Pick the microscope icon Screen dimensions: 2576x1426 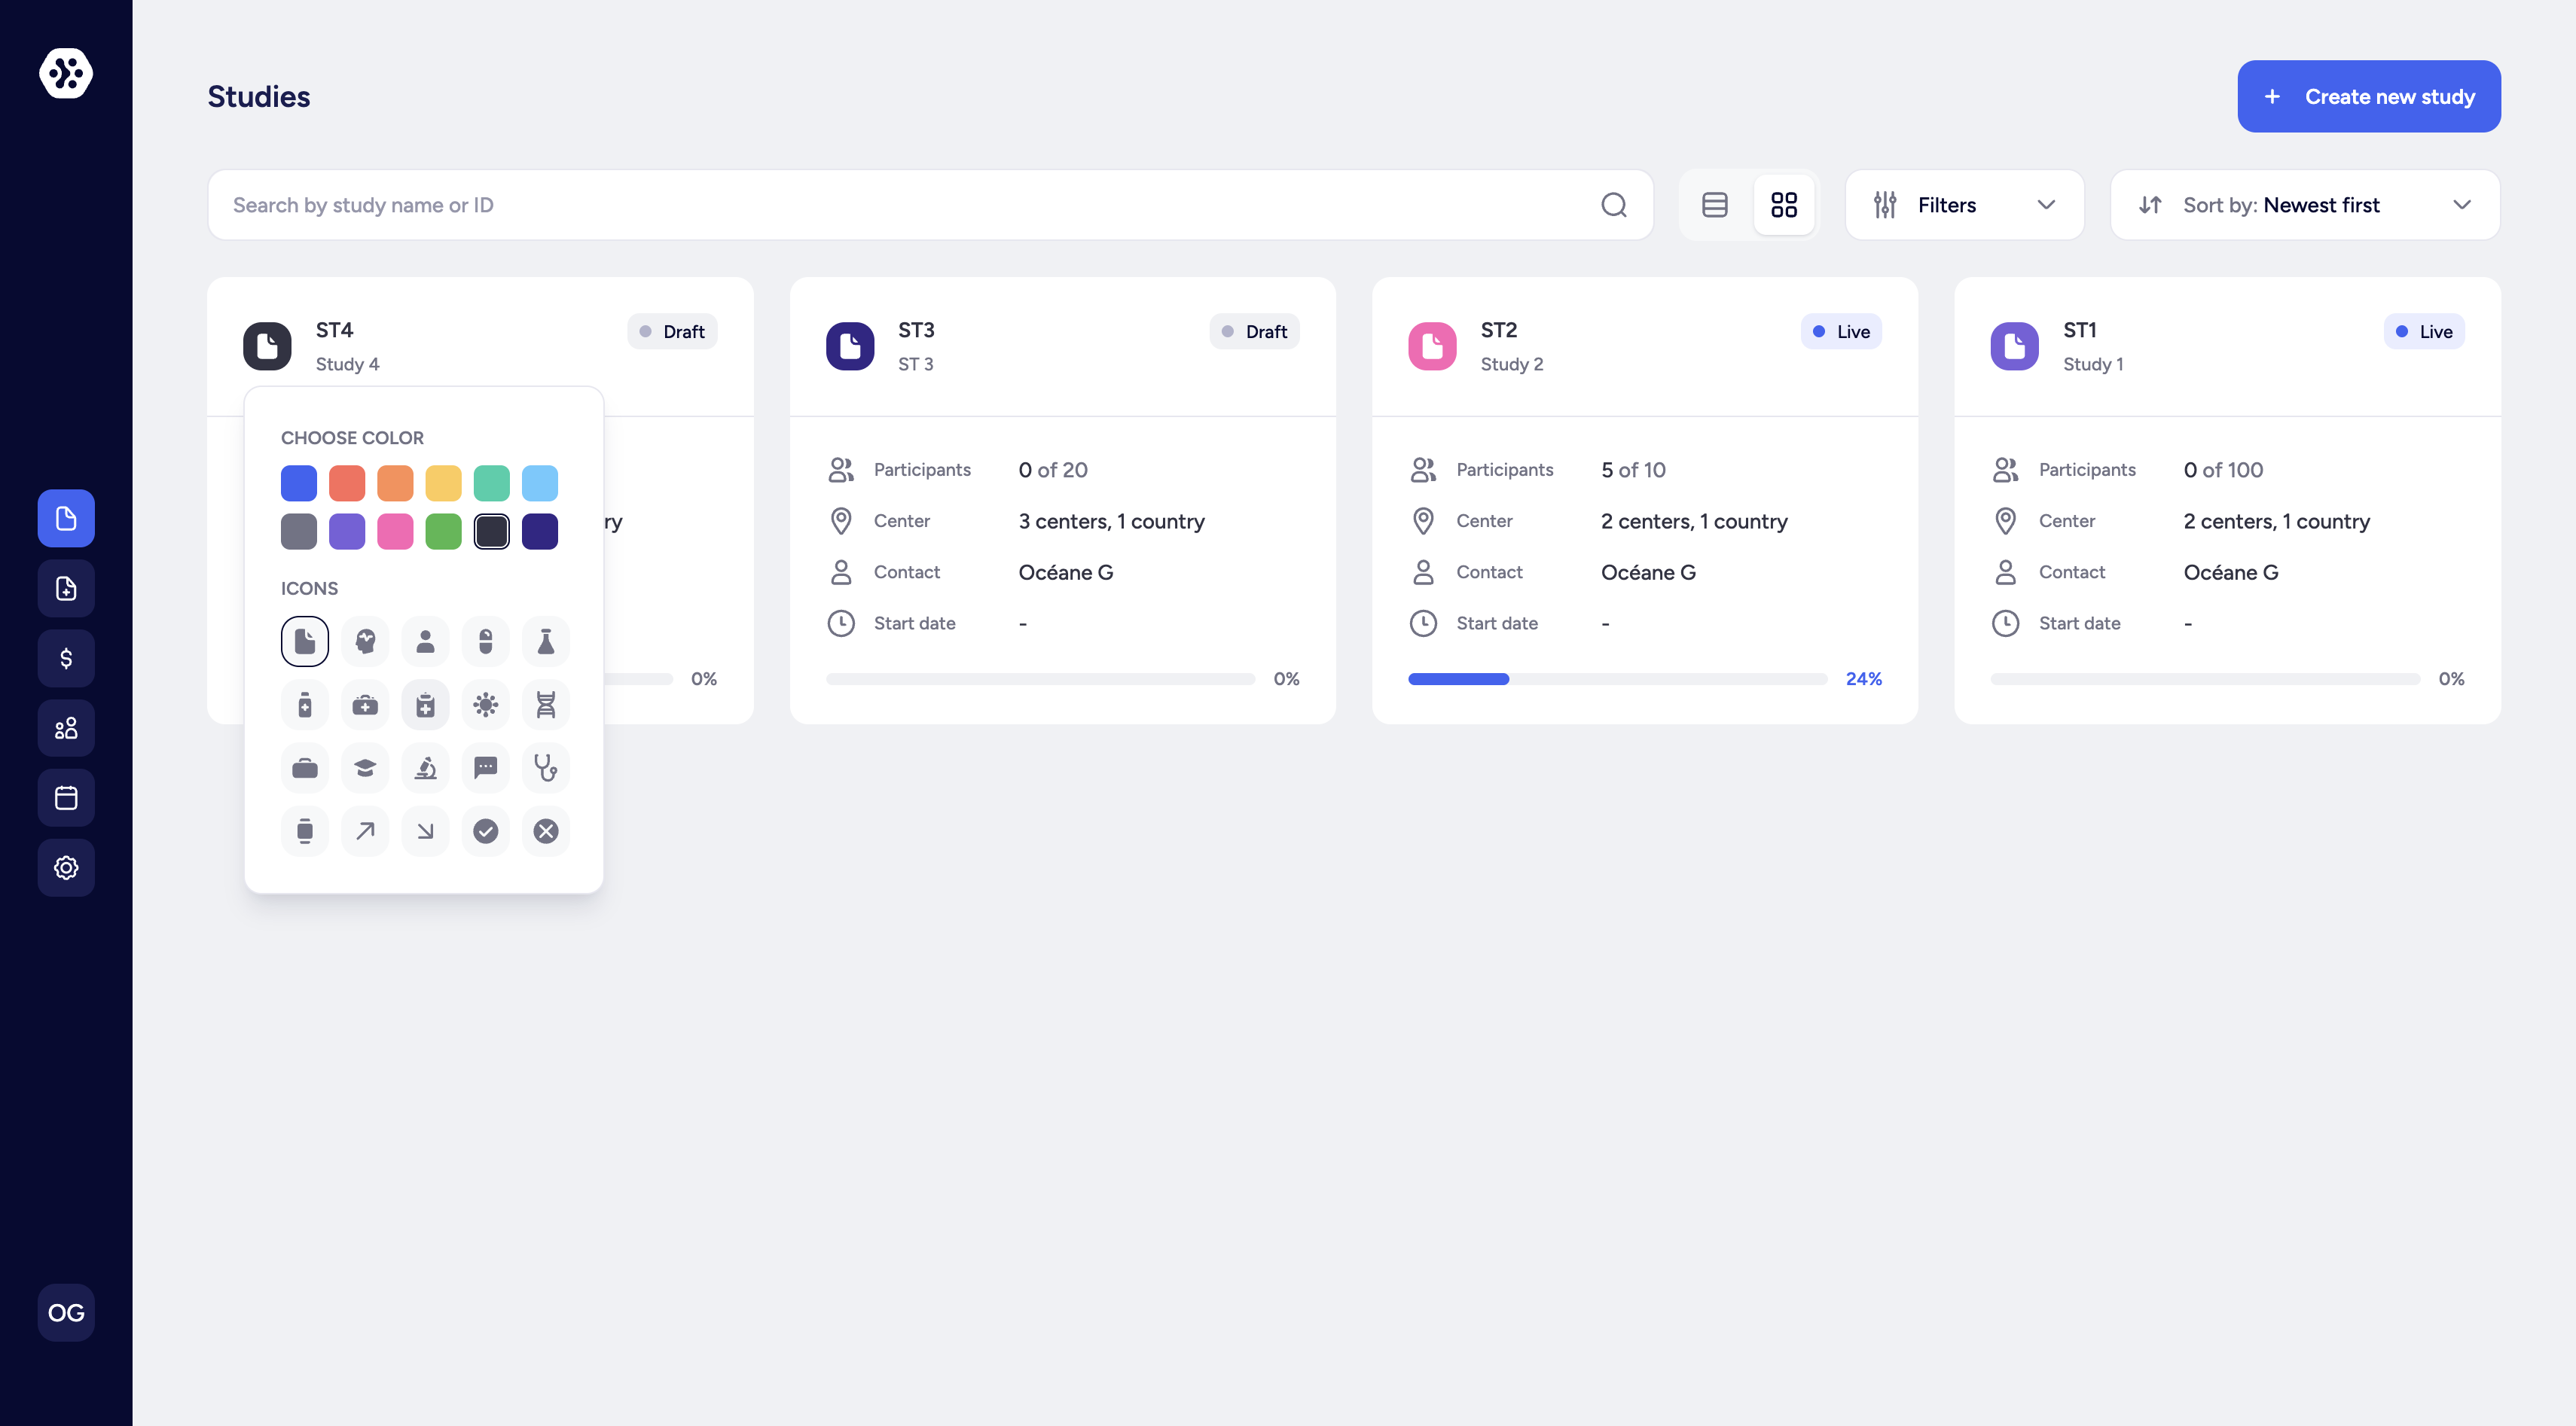click(425, 767)
